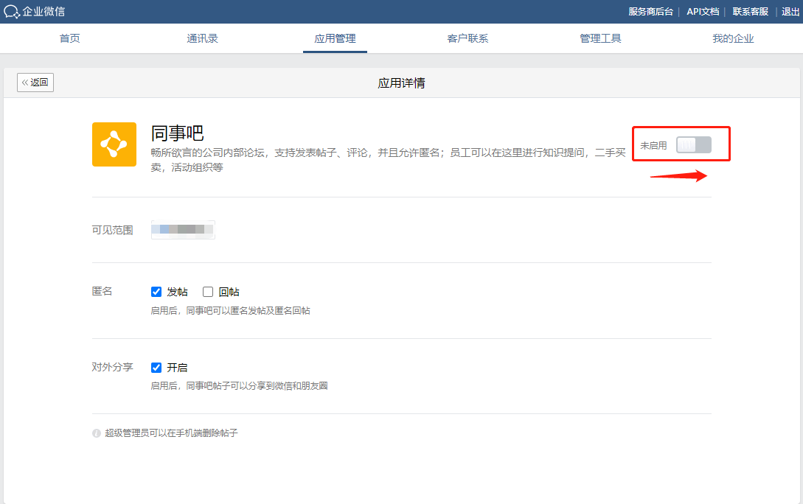The width and height of the screenshot is (803, 504).
Task: Click the 联系客服 link
Action: pyautogui.click(x=750, y=12)
